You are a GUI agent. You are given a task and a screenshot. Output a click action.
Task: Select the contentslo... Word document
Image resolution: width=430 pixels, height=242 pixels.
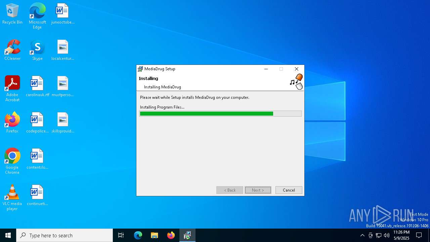(x=37, y=159)
